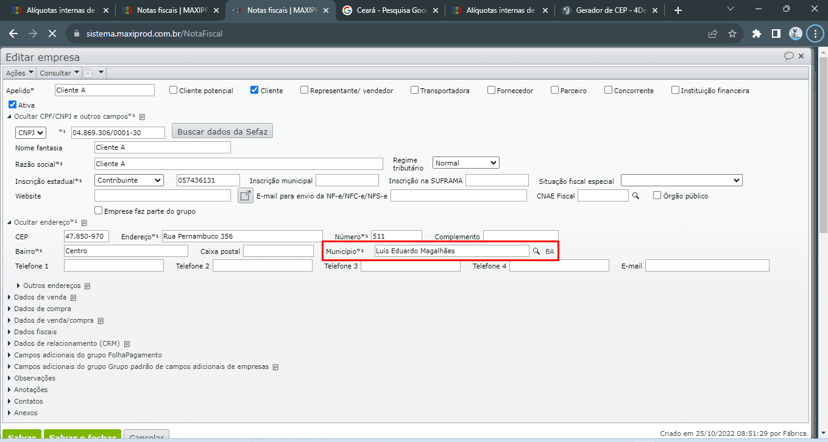The image size is (828, 442).
Task: Enable the Fornecedor checkbox
Action: click(x=491, y=90)
